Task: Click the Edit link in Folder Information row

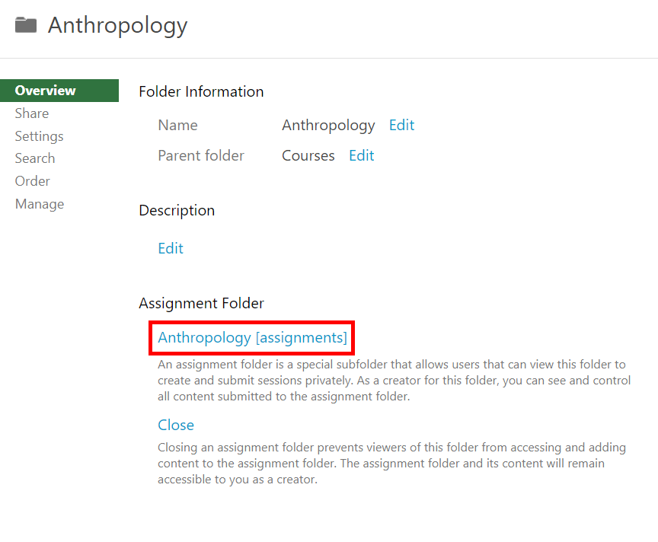Action: [x=401, y=125]
